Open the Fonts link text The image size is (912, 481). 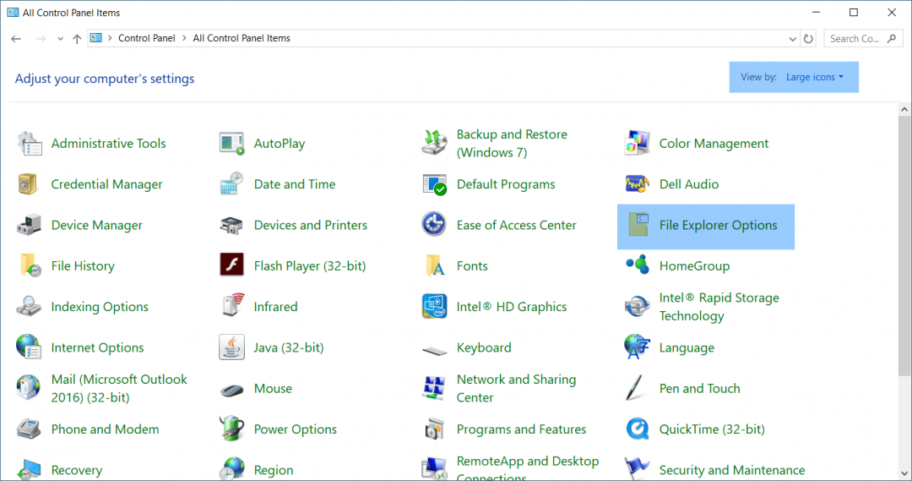tap(472, 266)
